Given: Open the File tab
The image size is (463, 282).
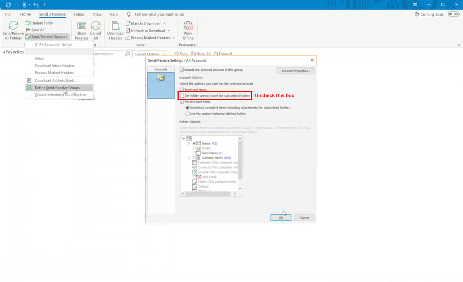Looking at the screenshot, I should (x=8, y=14).
